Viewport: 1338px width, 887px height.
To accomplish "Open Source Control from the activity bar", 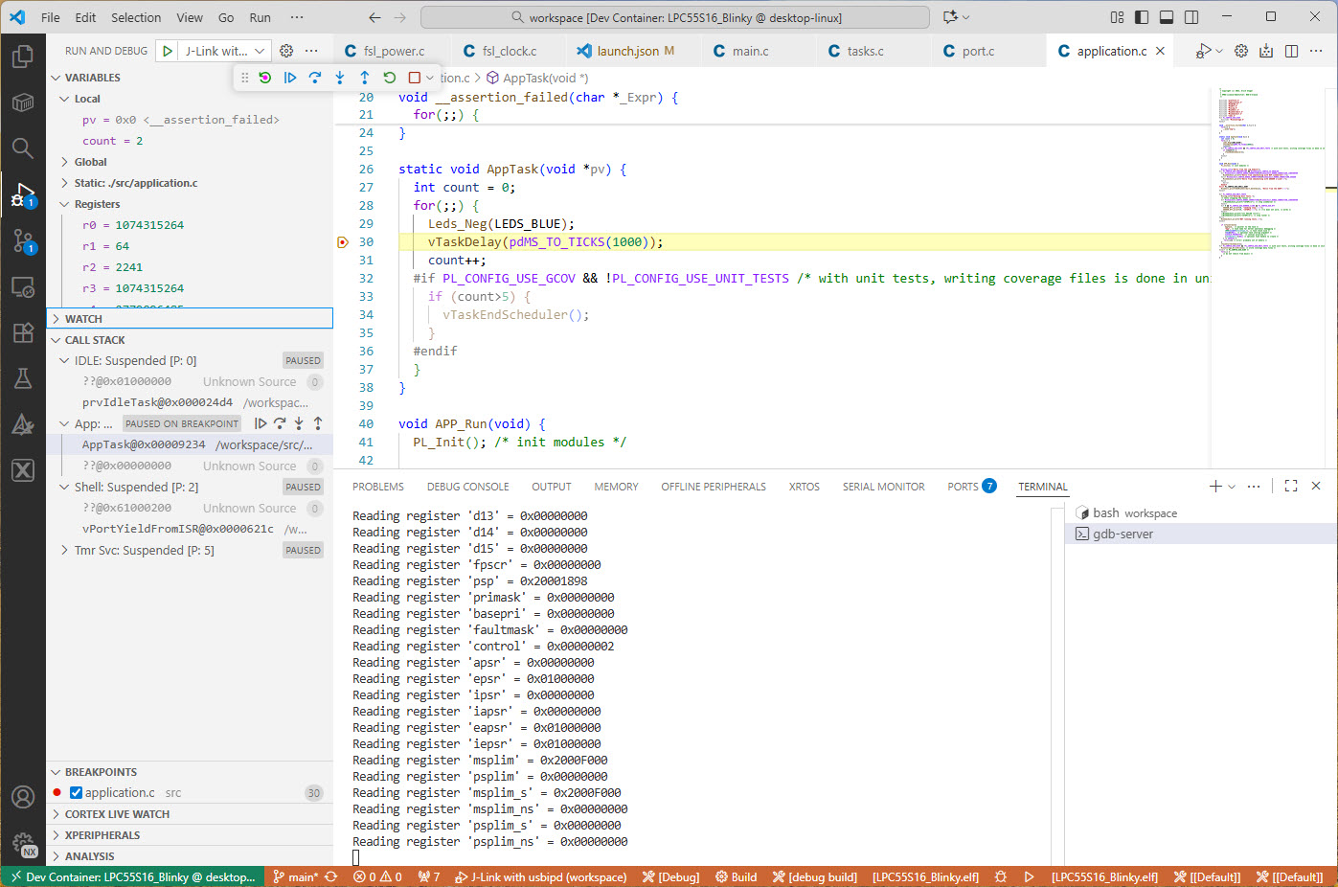I will point(23,240).
